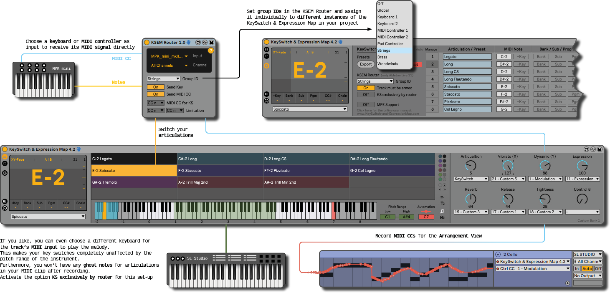Screen dimensions: 610x293
Task: Select the CC view icon in KeySwitch sidebar
Action: [x=5, y=164]
